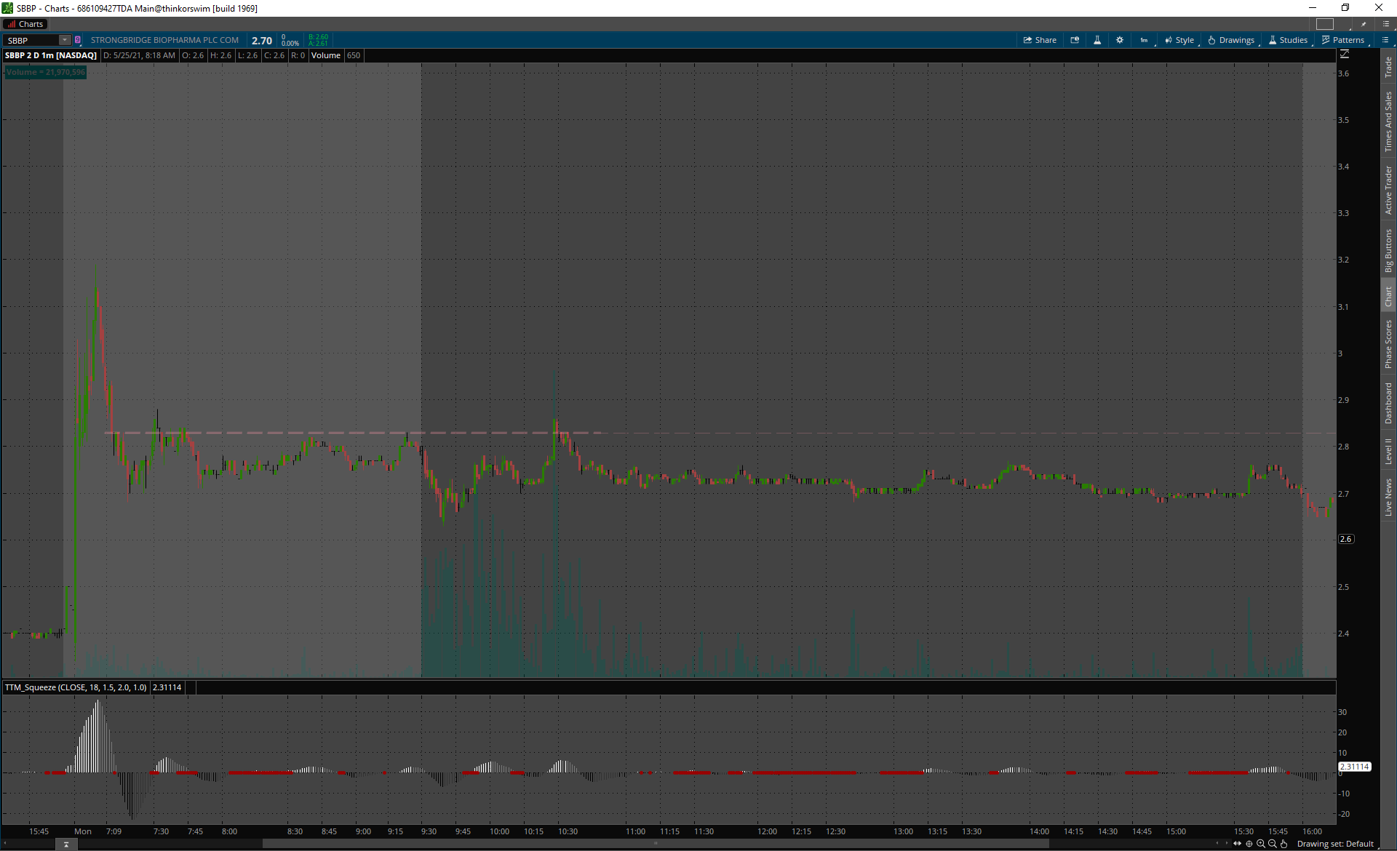Expand the 1m timeframe dropdown
Image resolution: width=1397 pixels, height=851 pixels.
(1145, 40)
